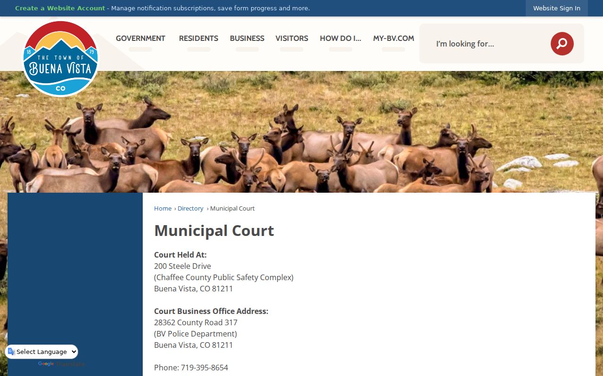Click the BV Police Department text
Viewport: 603px width, 376px height.
click(196, 334)
